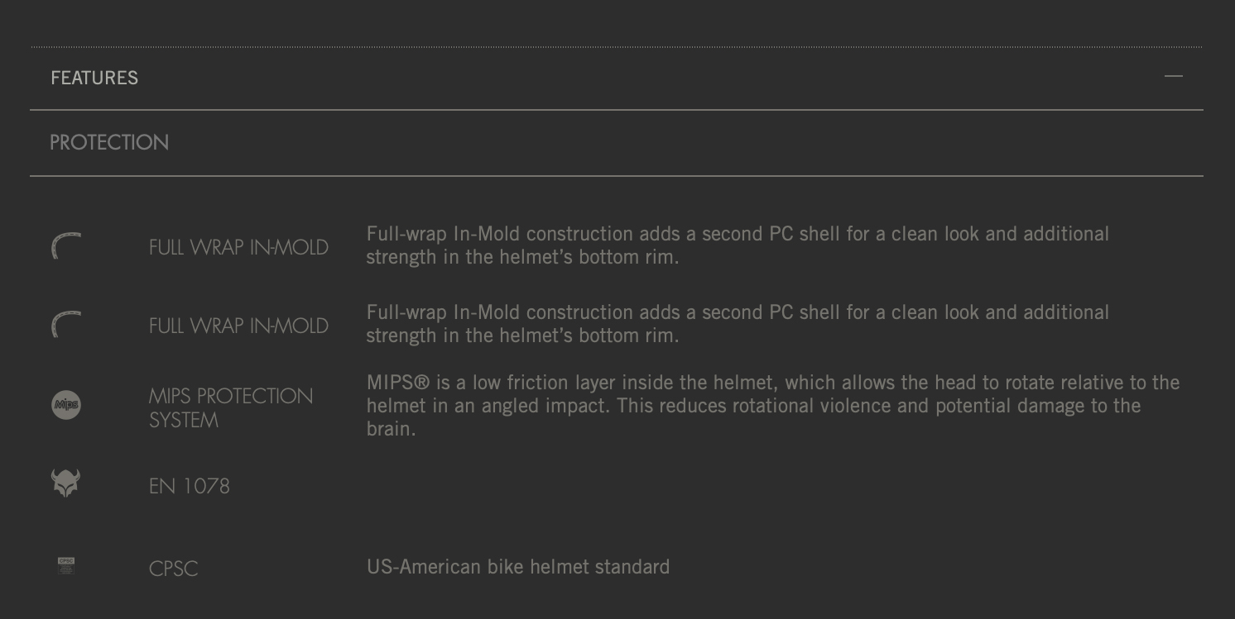Image resolution: width=1235 pixels, height=619 pixels.
Task: Click the divider line beneath Features heading
Action: tap(617, 109)
